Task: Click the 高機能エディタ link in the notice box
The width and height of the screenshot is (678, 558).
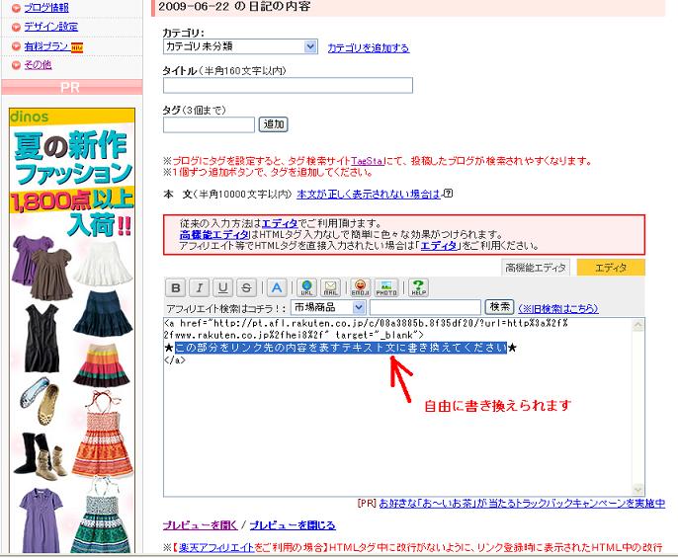Action: pos(214,235)
